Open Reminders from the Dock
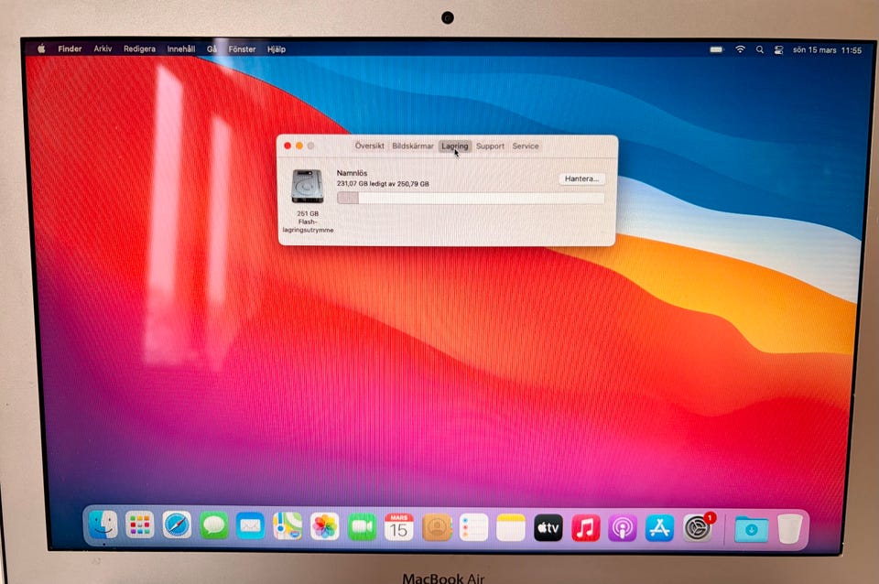 coord(473,527)
